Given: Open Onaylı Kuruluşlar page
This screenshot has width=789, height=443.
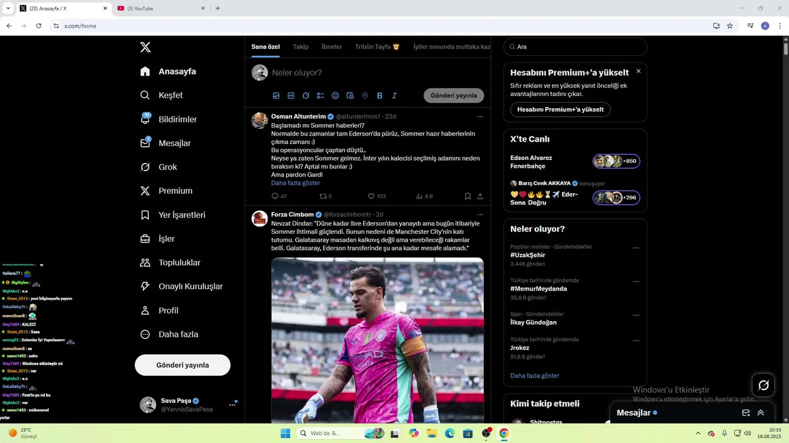Looking at the screenshot, I should tap(181, 287).
